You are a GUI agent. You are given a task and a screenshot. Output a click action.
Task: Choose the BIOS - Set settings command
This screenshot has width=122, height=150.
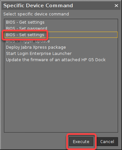(61, 35)
